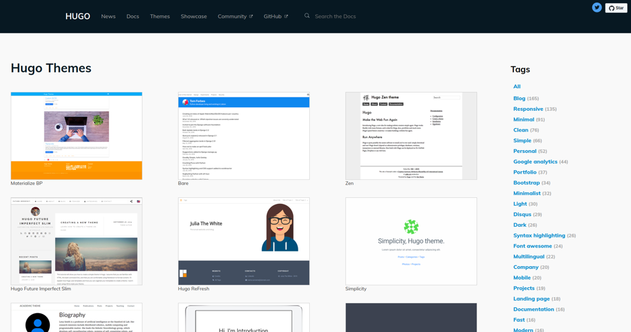This screenshot has height=332, width=631.
Task: Go to the HUGO home logo
Action: pyautogui.click(x=78, y=16)
